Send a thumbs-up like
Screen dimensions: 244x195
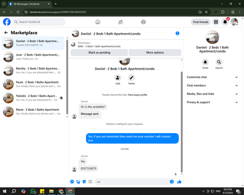(179, 182)
